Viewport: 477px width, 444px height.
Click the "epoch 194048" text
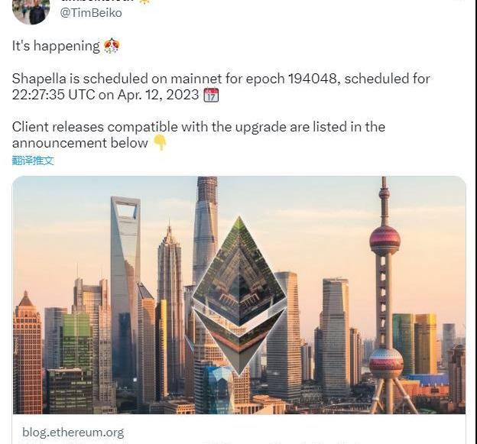tap(292, 79)
